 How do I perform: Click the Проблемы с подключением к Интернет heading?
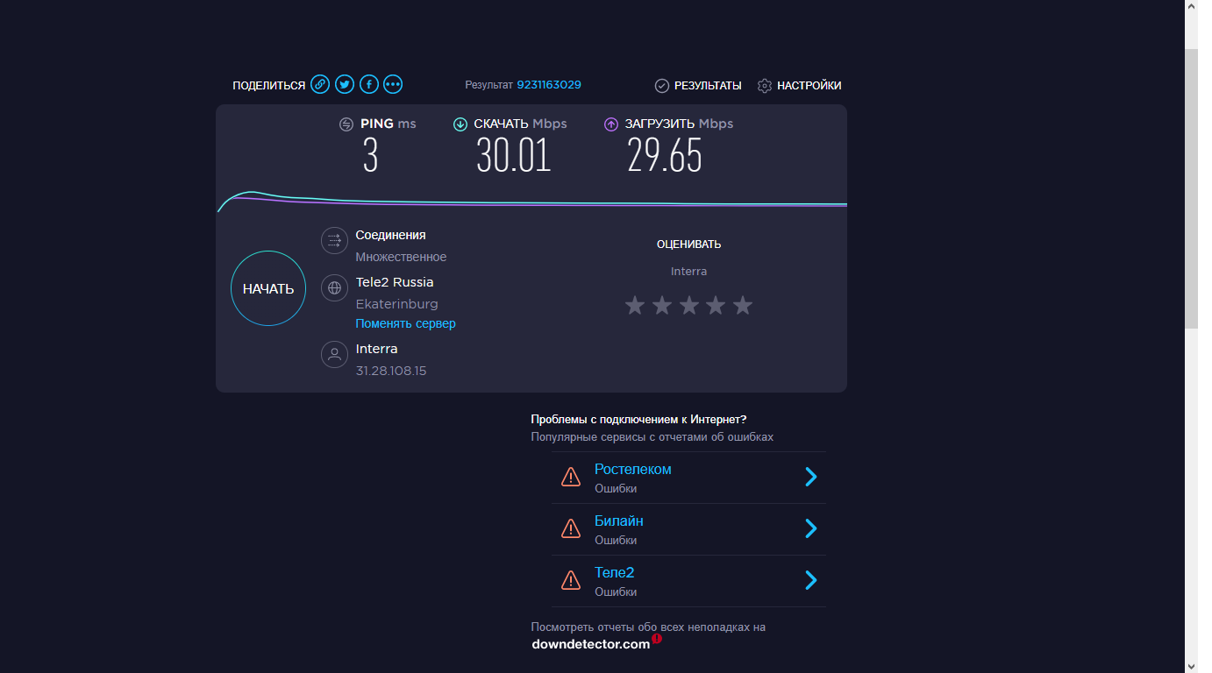tap(638, 420)
